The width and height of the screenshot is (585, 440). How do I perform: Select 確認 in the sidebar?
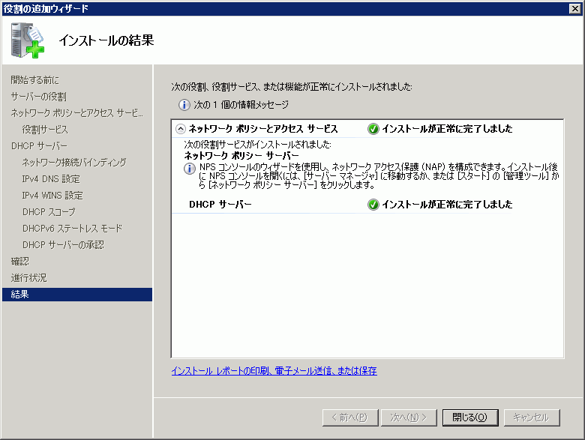click(x=20, y=262)
